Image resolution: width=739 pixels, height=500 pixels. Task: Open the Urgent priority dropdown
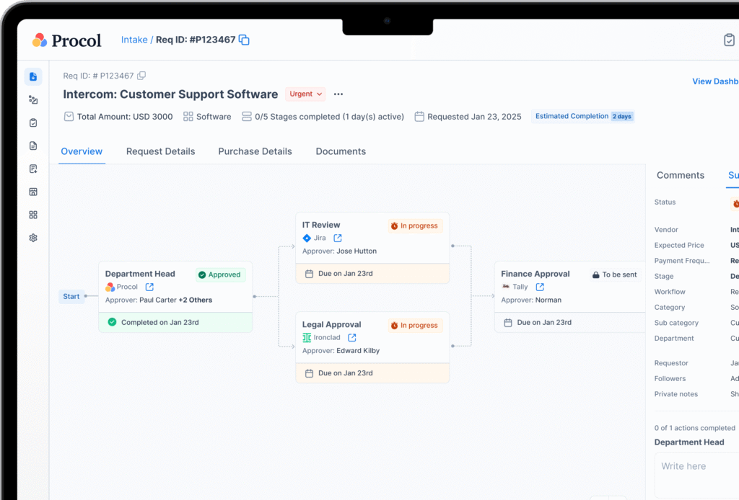point(305,94)
